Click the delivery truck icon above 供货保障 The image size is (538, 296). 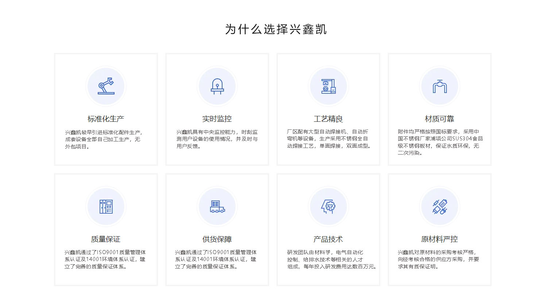pyautogui.click(x=217, y=206)
